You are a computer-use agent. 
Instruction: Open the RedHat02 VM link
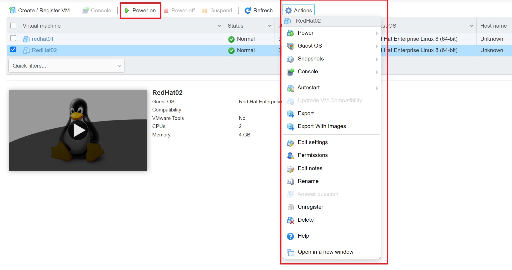point(44,50)
